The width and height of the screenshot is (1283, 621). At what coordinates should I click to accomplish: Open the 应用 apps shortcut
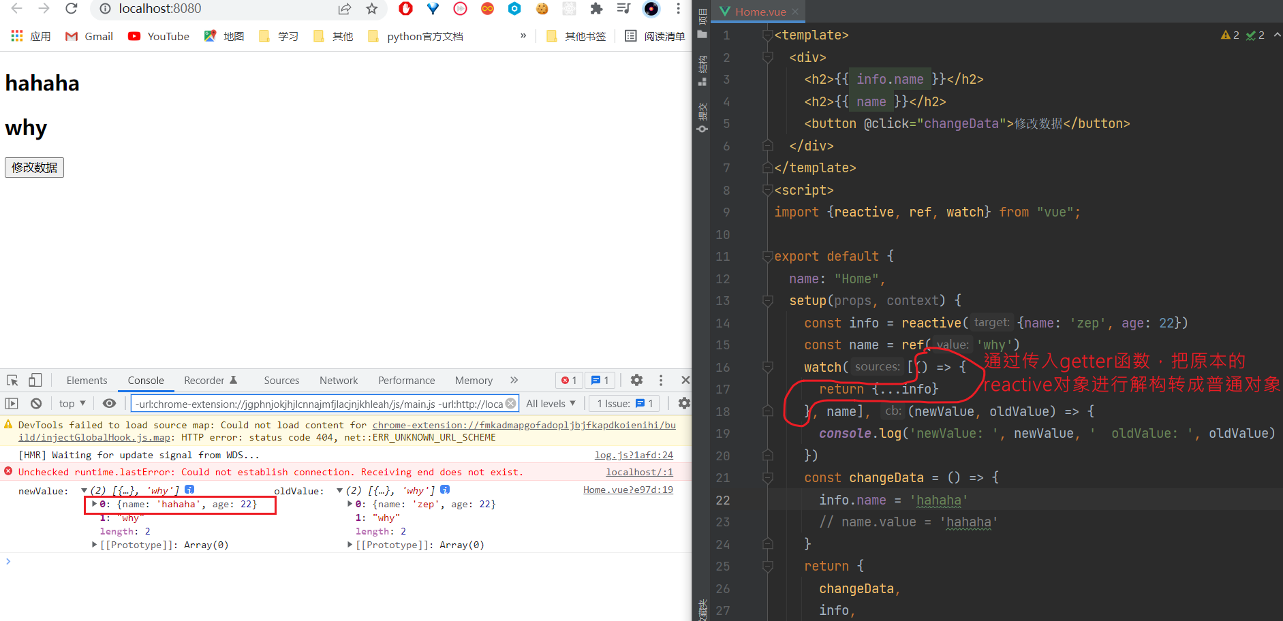click(x=31, y=36)
